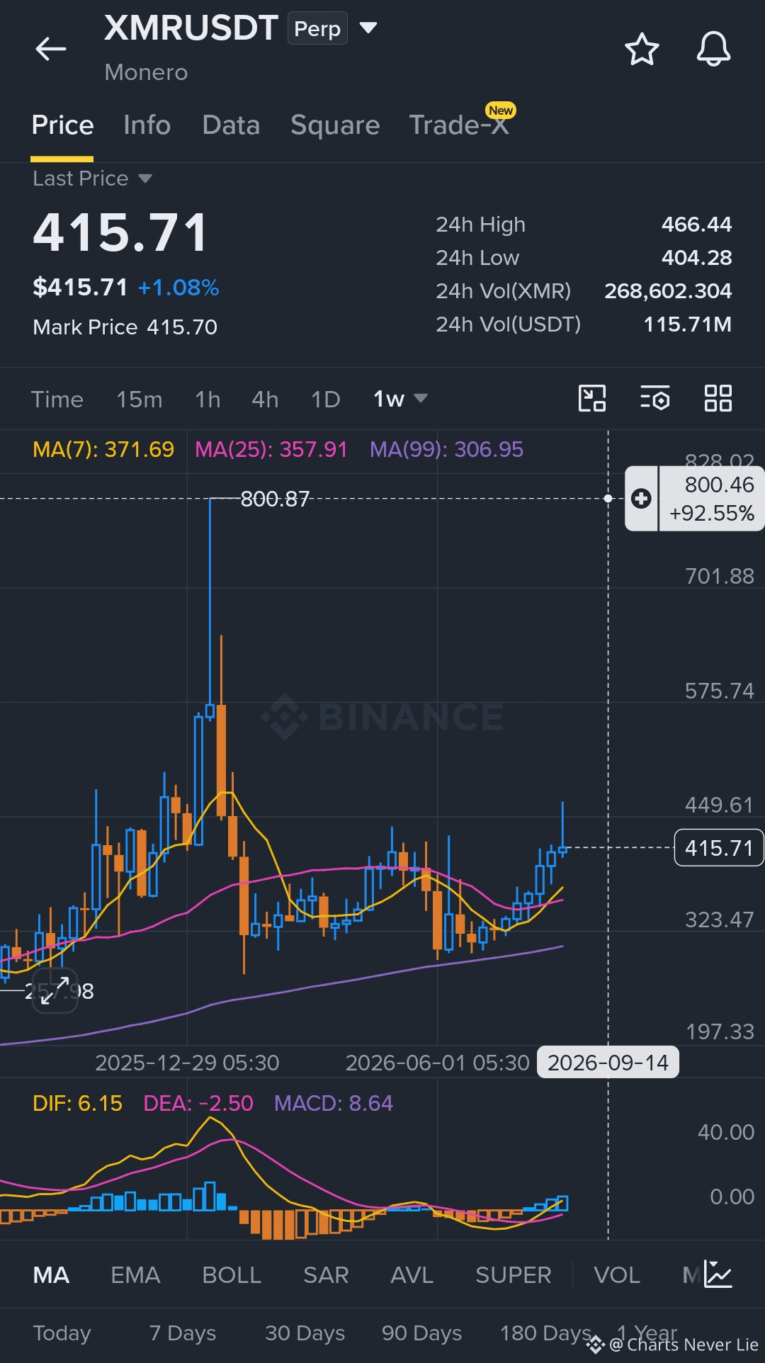Enable the SAR indicator
The width and height of the screenshot is (765, 1363).
326,1275
